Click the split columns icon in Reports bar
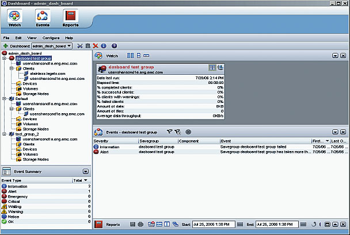The image size is (350, 235). pyautogui.click(x=167, y=224)
